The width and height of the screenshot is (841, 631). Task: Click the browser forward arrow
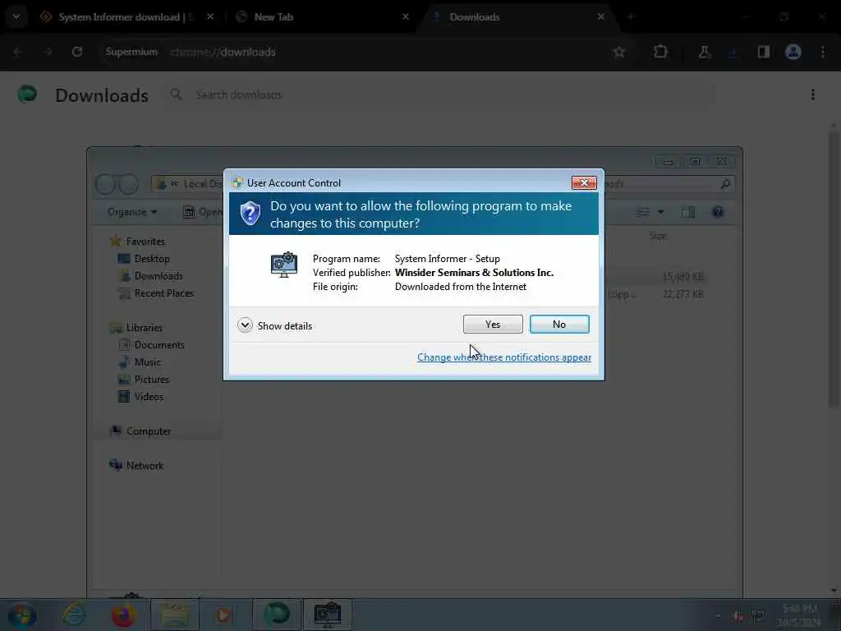click(x=48, y=52)
